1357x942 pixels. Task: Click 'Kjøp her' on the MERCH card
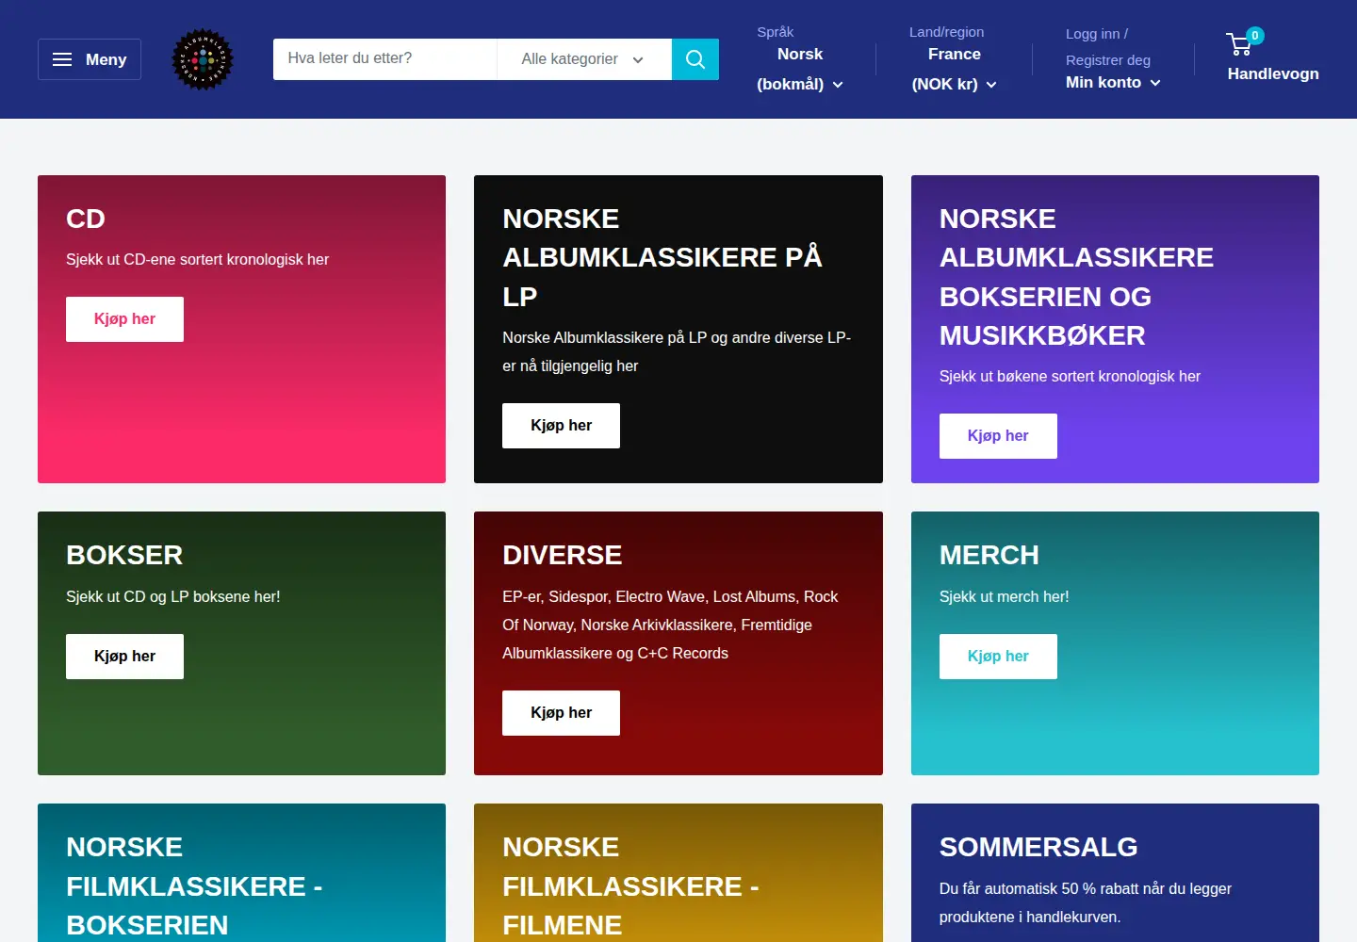pos(998,657)
